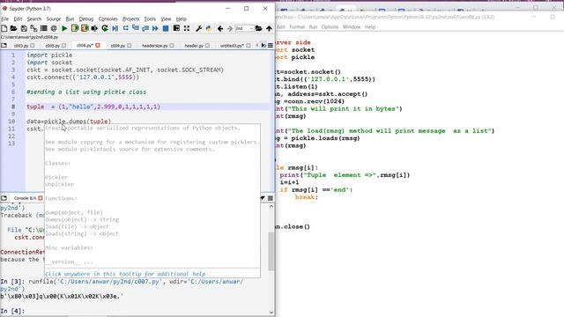Step into function debug icon
This screenshot has height=317, width=564.
[x=136, y=28]
